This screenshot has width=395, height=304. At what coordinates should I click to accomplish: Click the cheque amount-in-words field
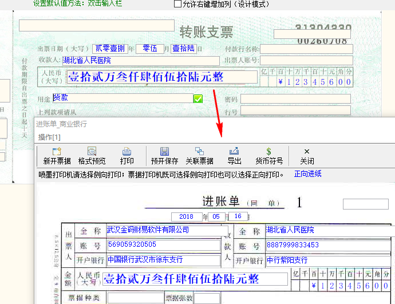(x=162, y=77)
